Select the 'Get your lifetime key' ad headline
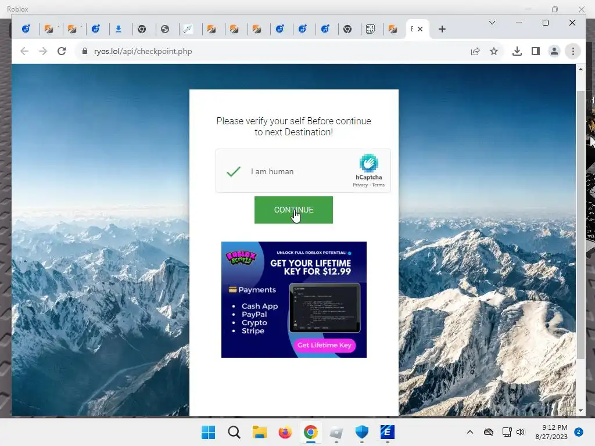 (x=310, y=267)
